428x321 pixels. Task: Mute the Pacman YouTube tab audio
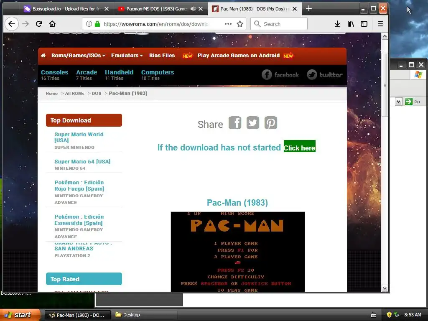pyautogui.click(x=193, y=9)
